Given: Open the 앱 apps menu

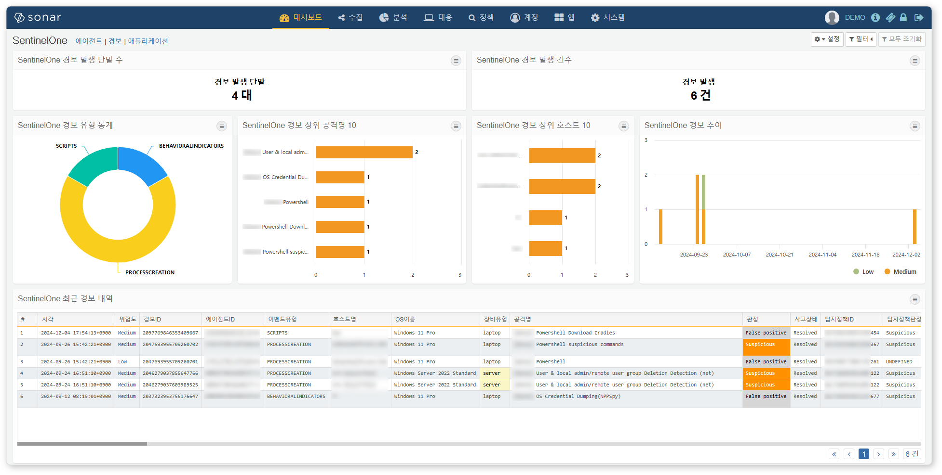Looking at the screenshot, I should coord(565,17).
